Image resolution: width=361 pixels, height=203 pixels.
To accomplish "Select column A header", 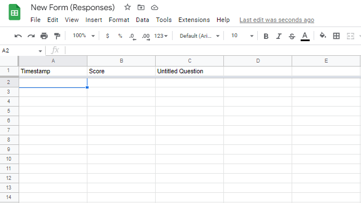I will [53, 61].
